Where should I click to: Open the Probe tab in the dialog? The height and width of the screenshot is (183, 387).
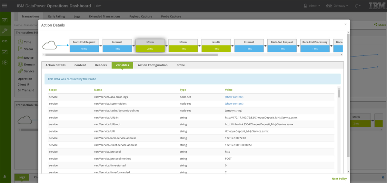click(181, 65)
